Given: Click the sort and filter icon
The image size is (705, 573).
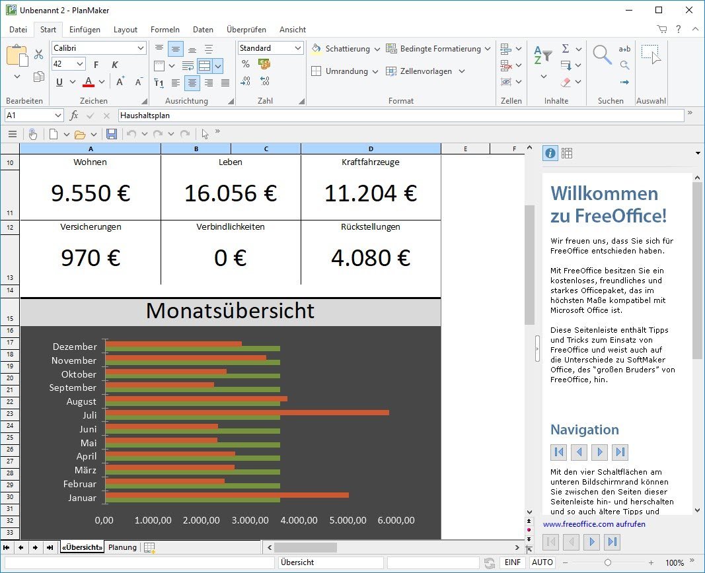Looking at the screenshot, I should click(542, 55).
